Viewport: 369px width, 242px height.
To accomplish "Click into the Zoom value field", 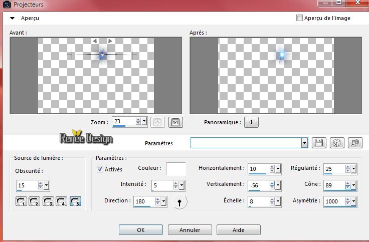I will click(124, 121).
